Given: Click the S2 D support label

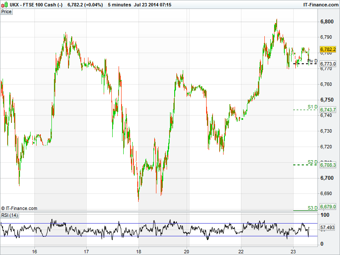Looking at the screenshot, I should [x=312, y=162].
